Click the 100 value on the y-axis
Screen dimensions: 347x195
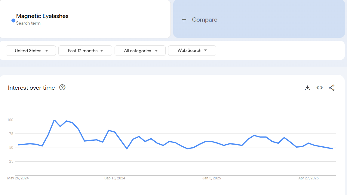click(10, 120)
